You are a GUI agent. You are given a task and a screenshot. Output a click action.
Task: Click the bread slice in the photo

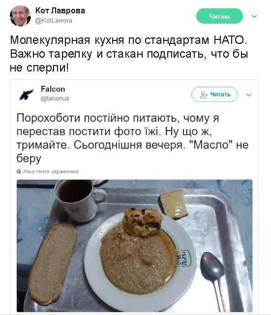[53, 263]
